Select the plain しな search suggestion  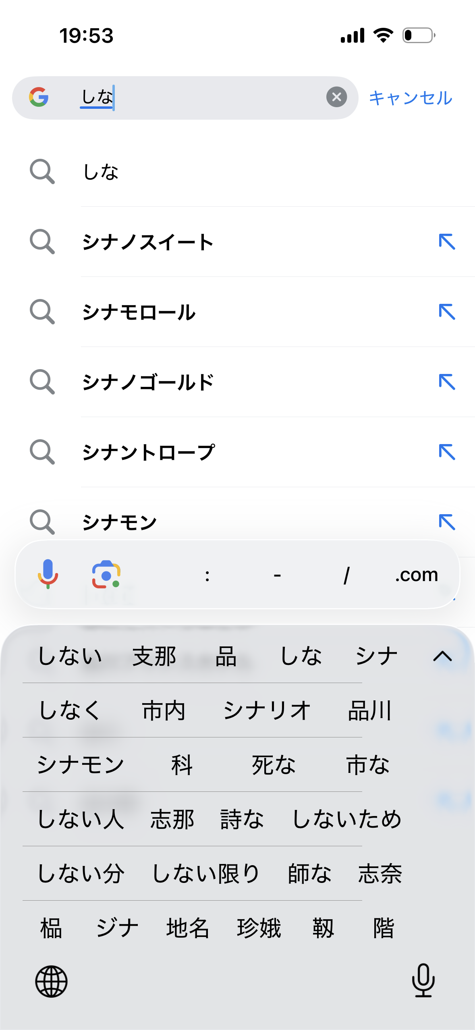[x=101, y=172]
